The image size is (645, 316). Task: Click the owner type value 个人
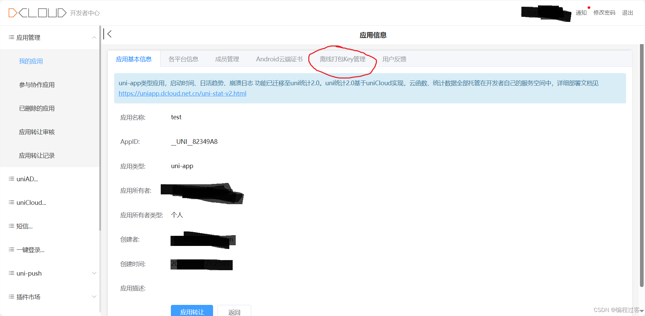177,215
